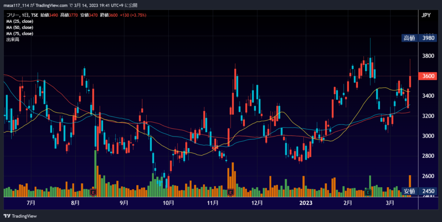The width and height of the screenshot is (442, 222).
Task: Click the 2600 price axis label
Action: [428, 176]
